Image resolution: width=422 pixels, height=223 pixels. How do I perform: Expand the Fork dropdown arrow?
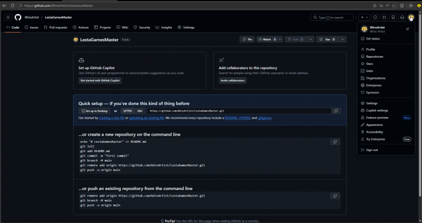coord(310,40)
